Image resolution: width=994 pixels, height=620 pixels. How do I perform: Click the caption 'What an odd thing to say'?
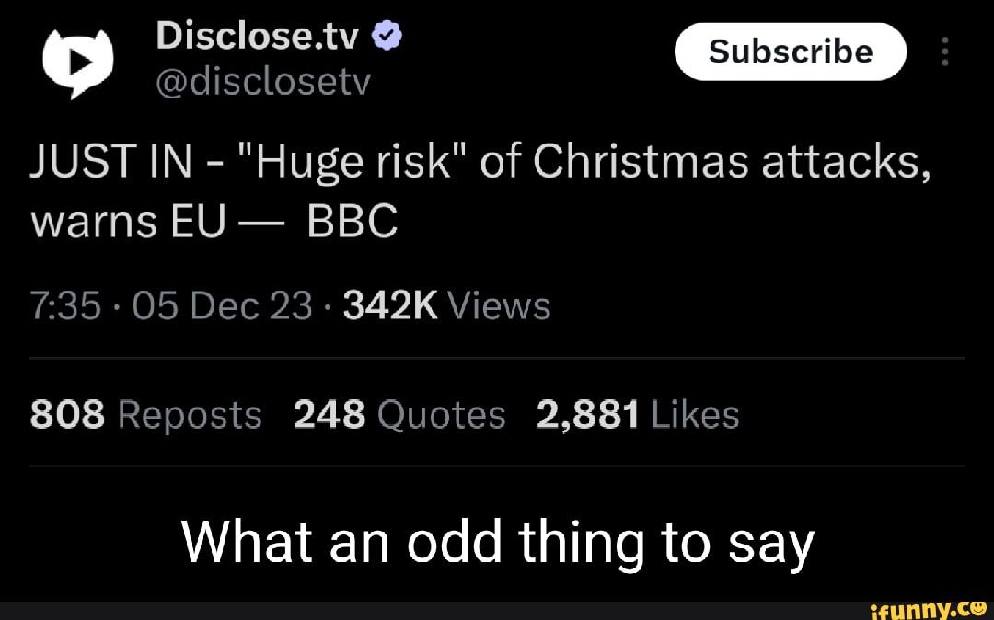[x=497, y=542]
